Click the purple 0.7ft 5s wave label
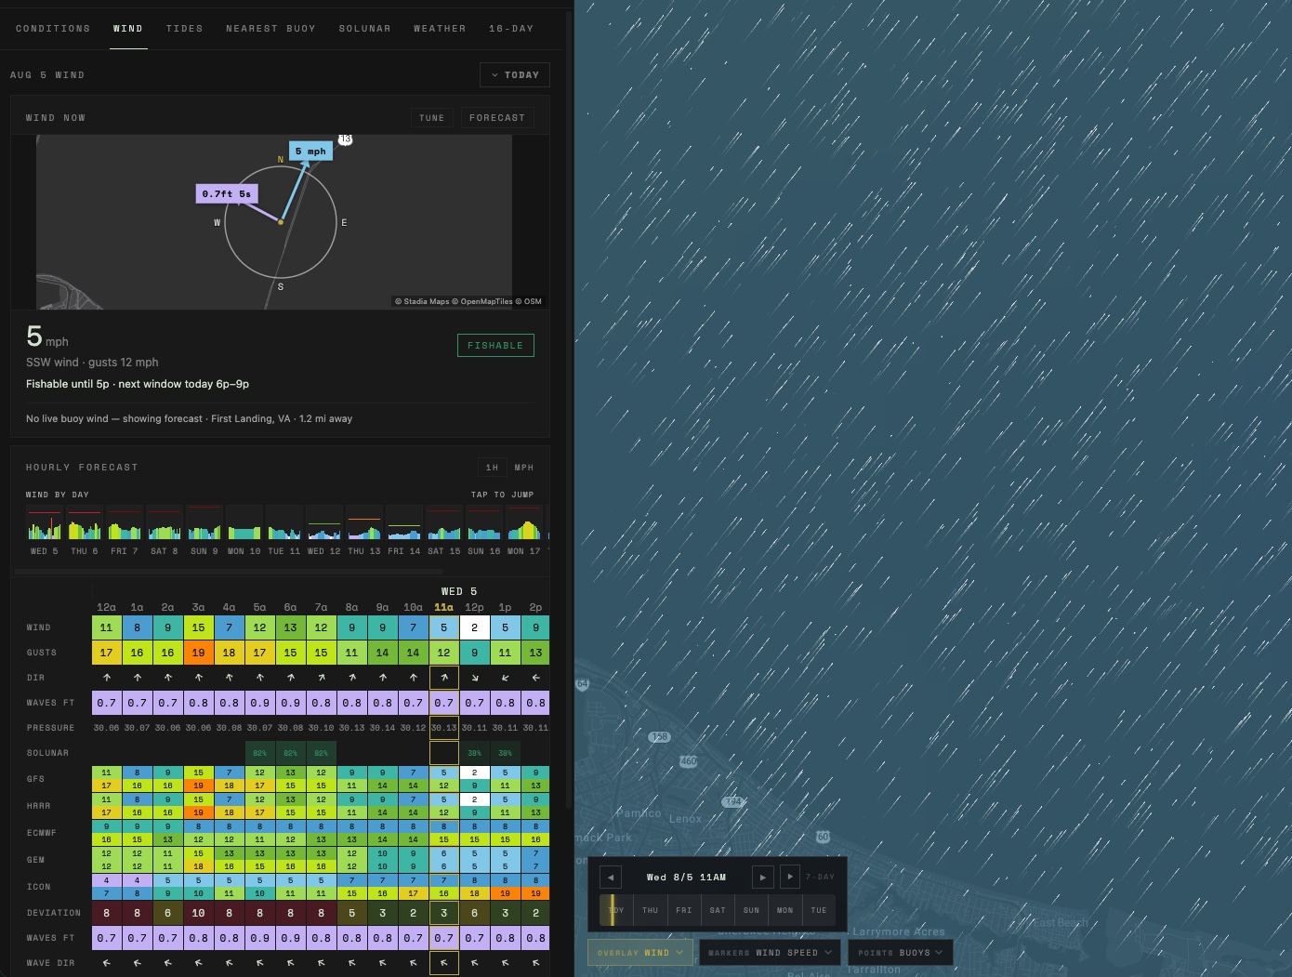This screenshot has height=977, width=1292. coord(227,193)
